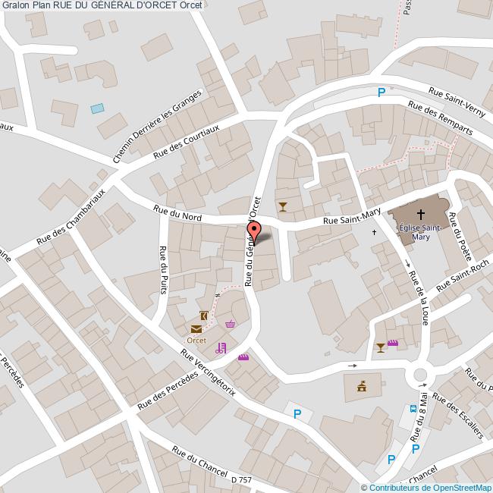This screenshot has width=493, height=493.
Task: Select the hairdresser scissors and comb icon
Action: pyautogui.click(x=221, y=348)
